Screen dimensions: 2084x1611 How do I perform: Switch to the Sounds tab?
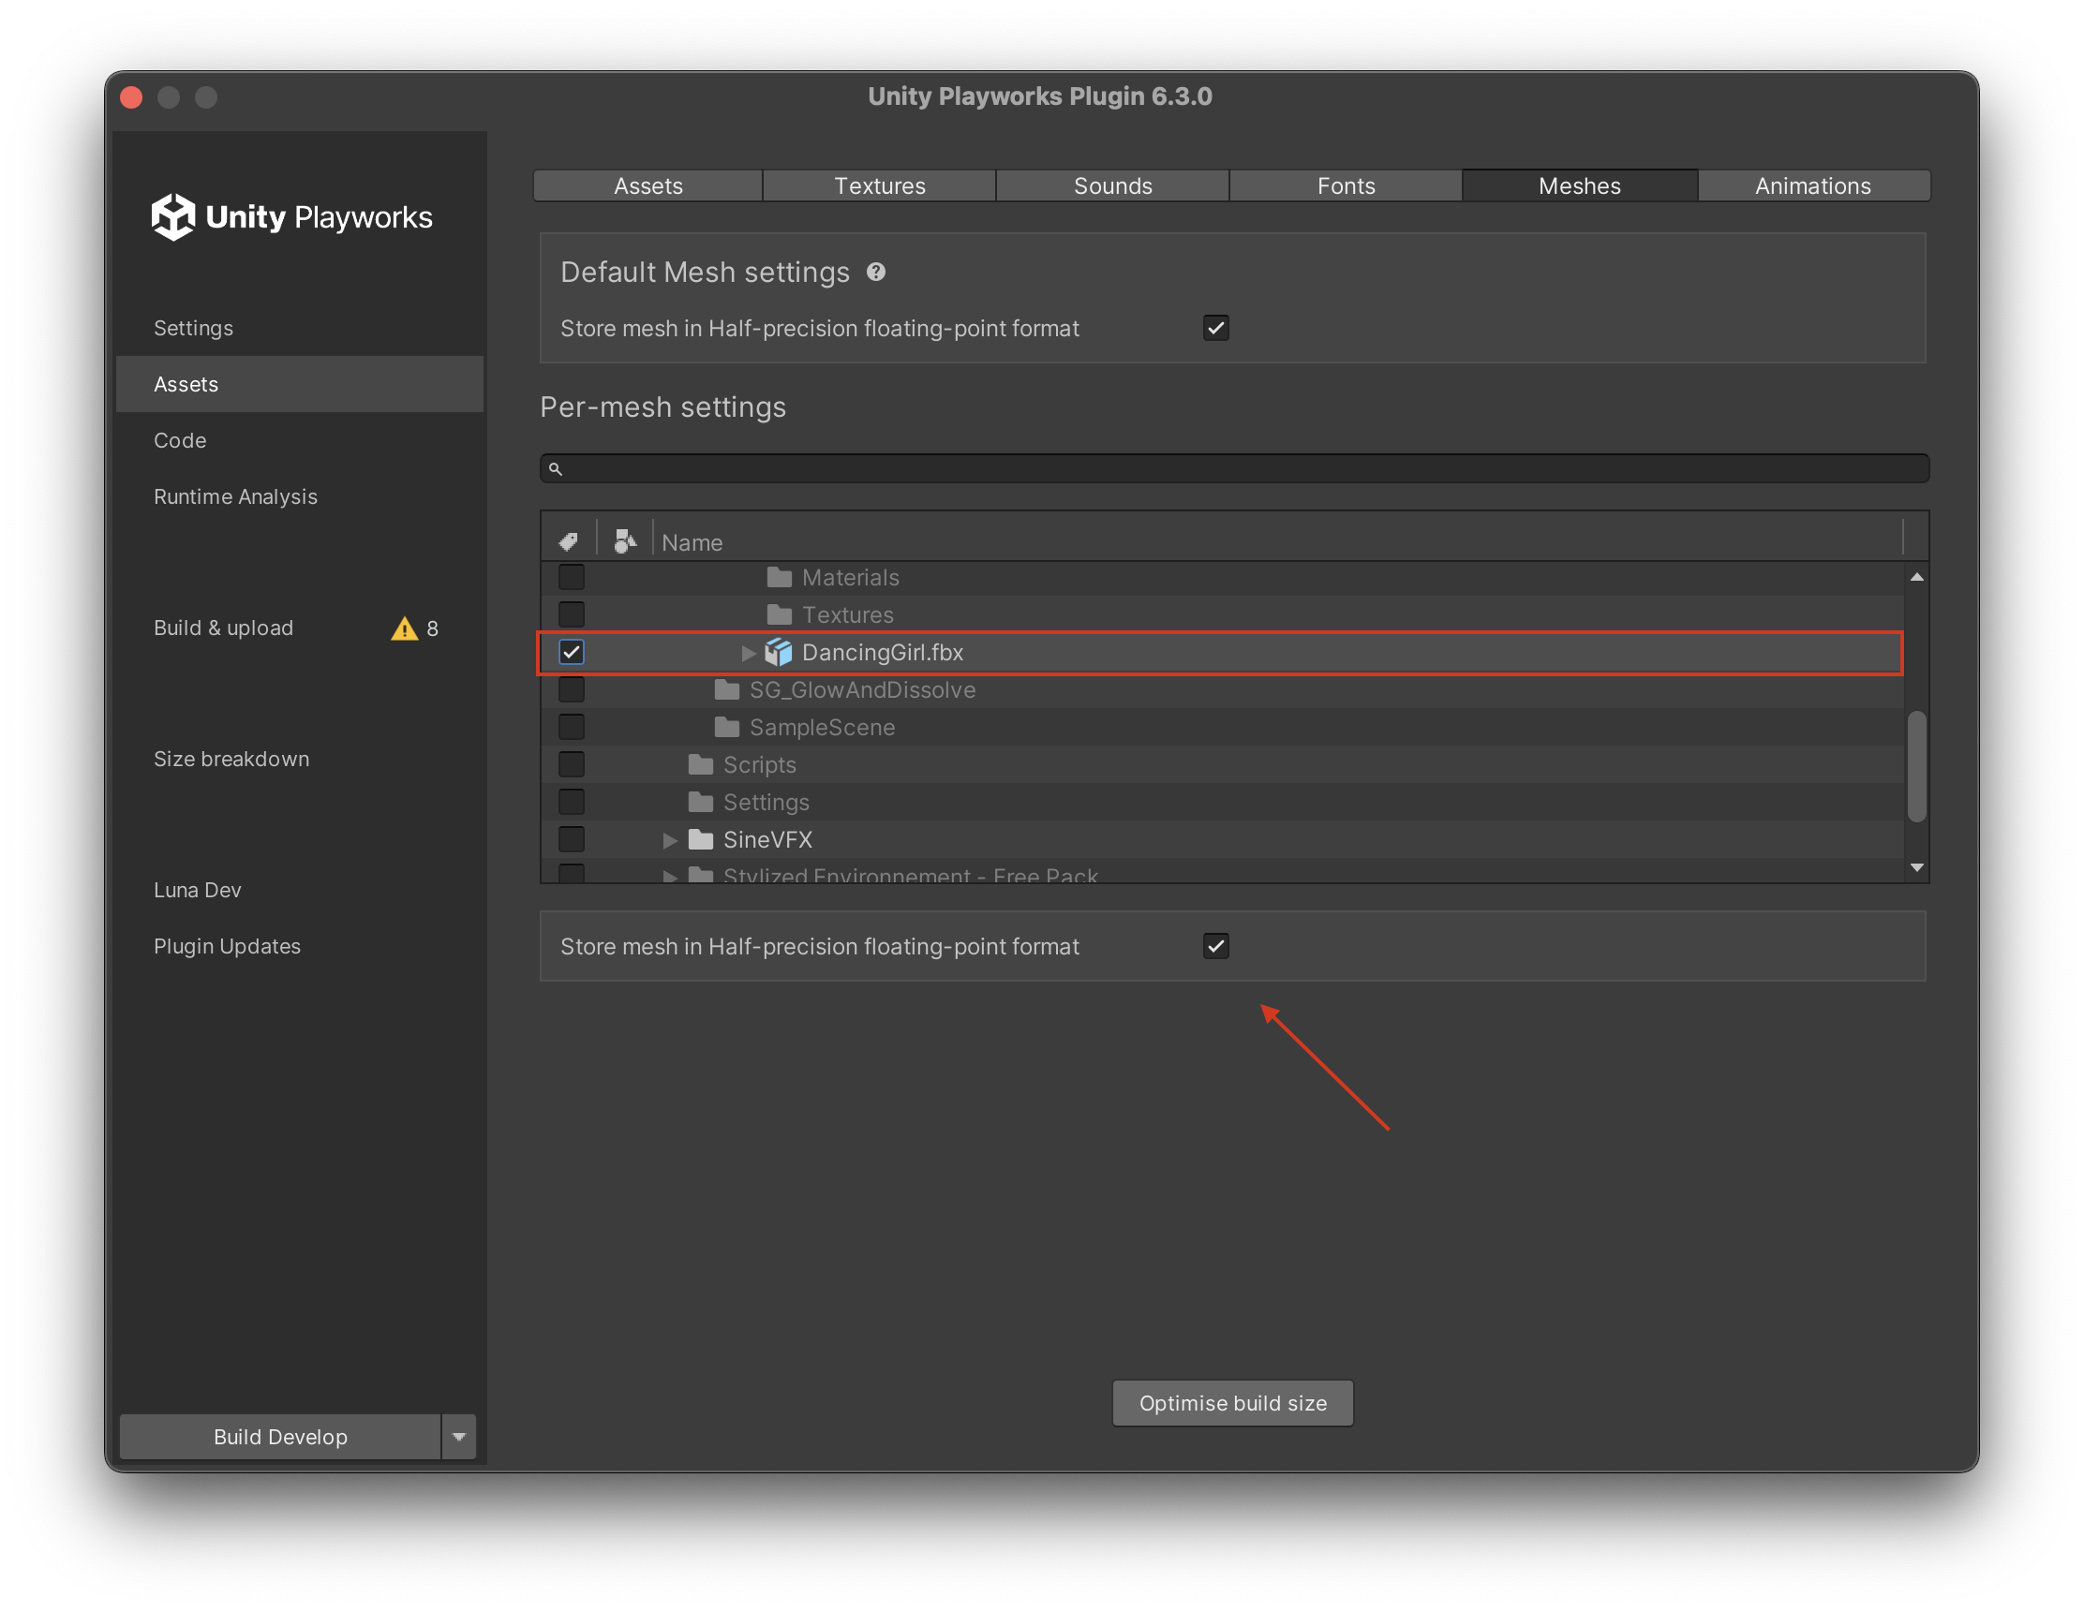click(1112, 186)
